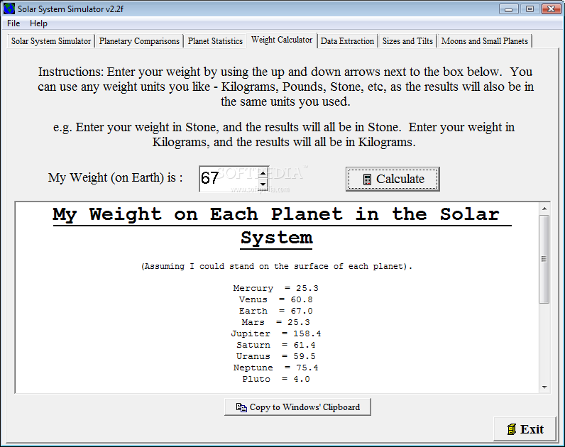Image resolution: width=565 pixels, height=447 pixels.
Task: Open the Planet Statistics tab
Action: (215, 41)
